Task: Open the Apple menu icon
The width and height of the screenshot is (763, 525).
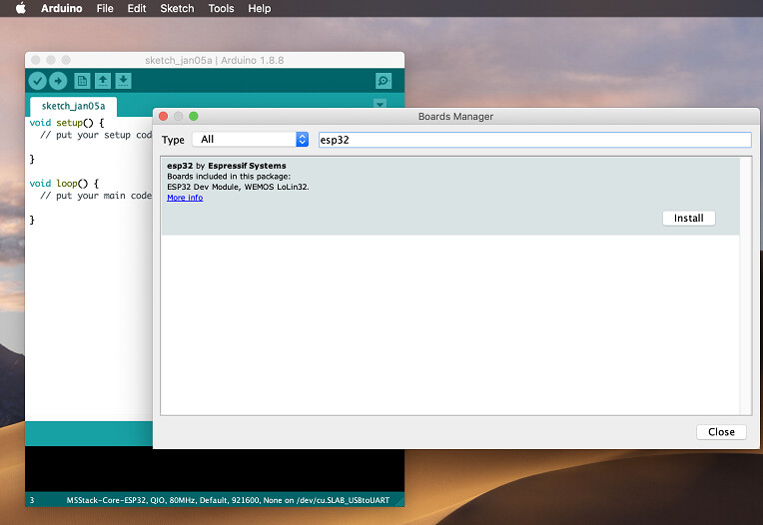Action: tap(20, 8)
